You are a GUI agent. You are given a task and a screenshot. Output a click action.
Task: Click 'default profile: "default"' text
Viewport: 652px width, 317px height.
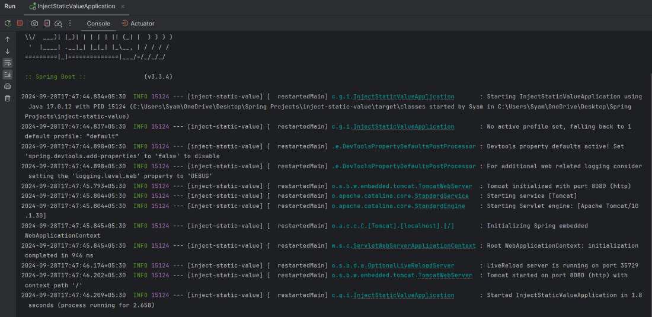coord(72,136)
